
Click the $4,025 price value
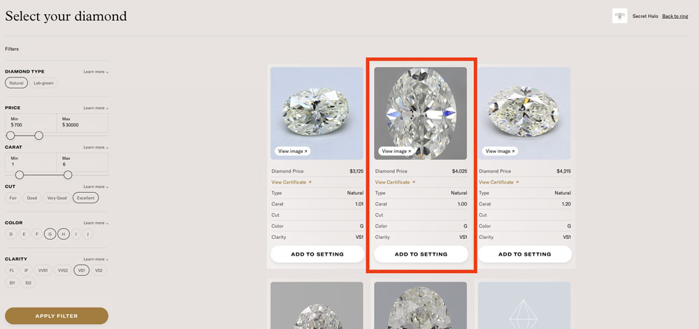(460, 171)
